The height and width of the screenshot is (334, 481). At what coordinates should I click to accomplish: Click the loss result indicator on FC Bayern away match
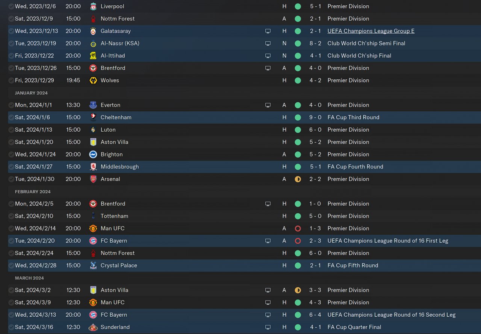[x=298, y=241]
